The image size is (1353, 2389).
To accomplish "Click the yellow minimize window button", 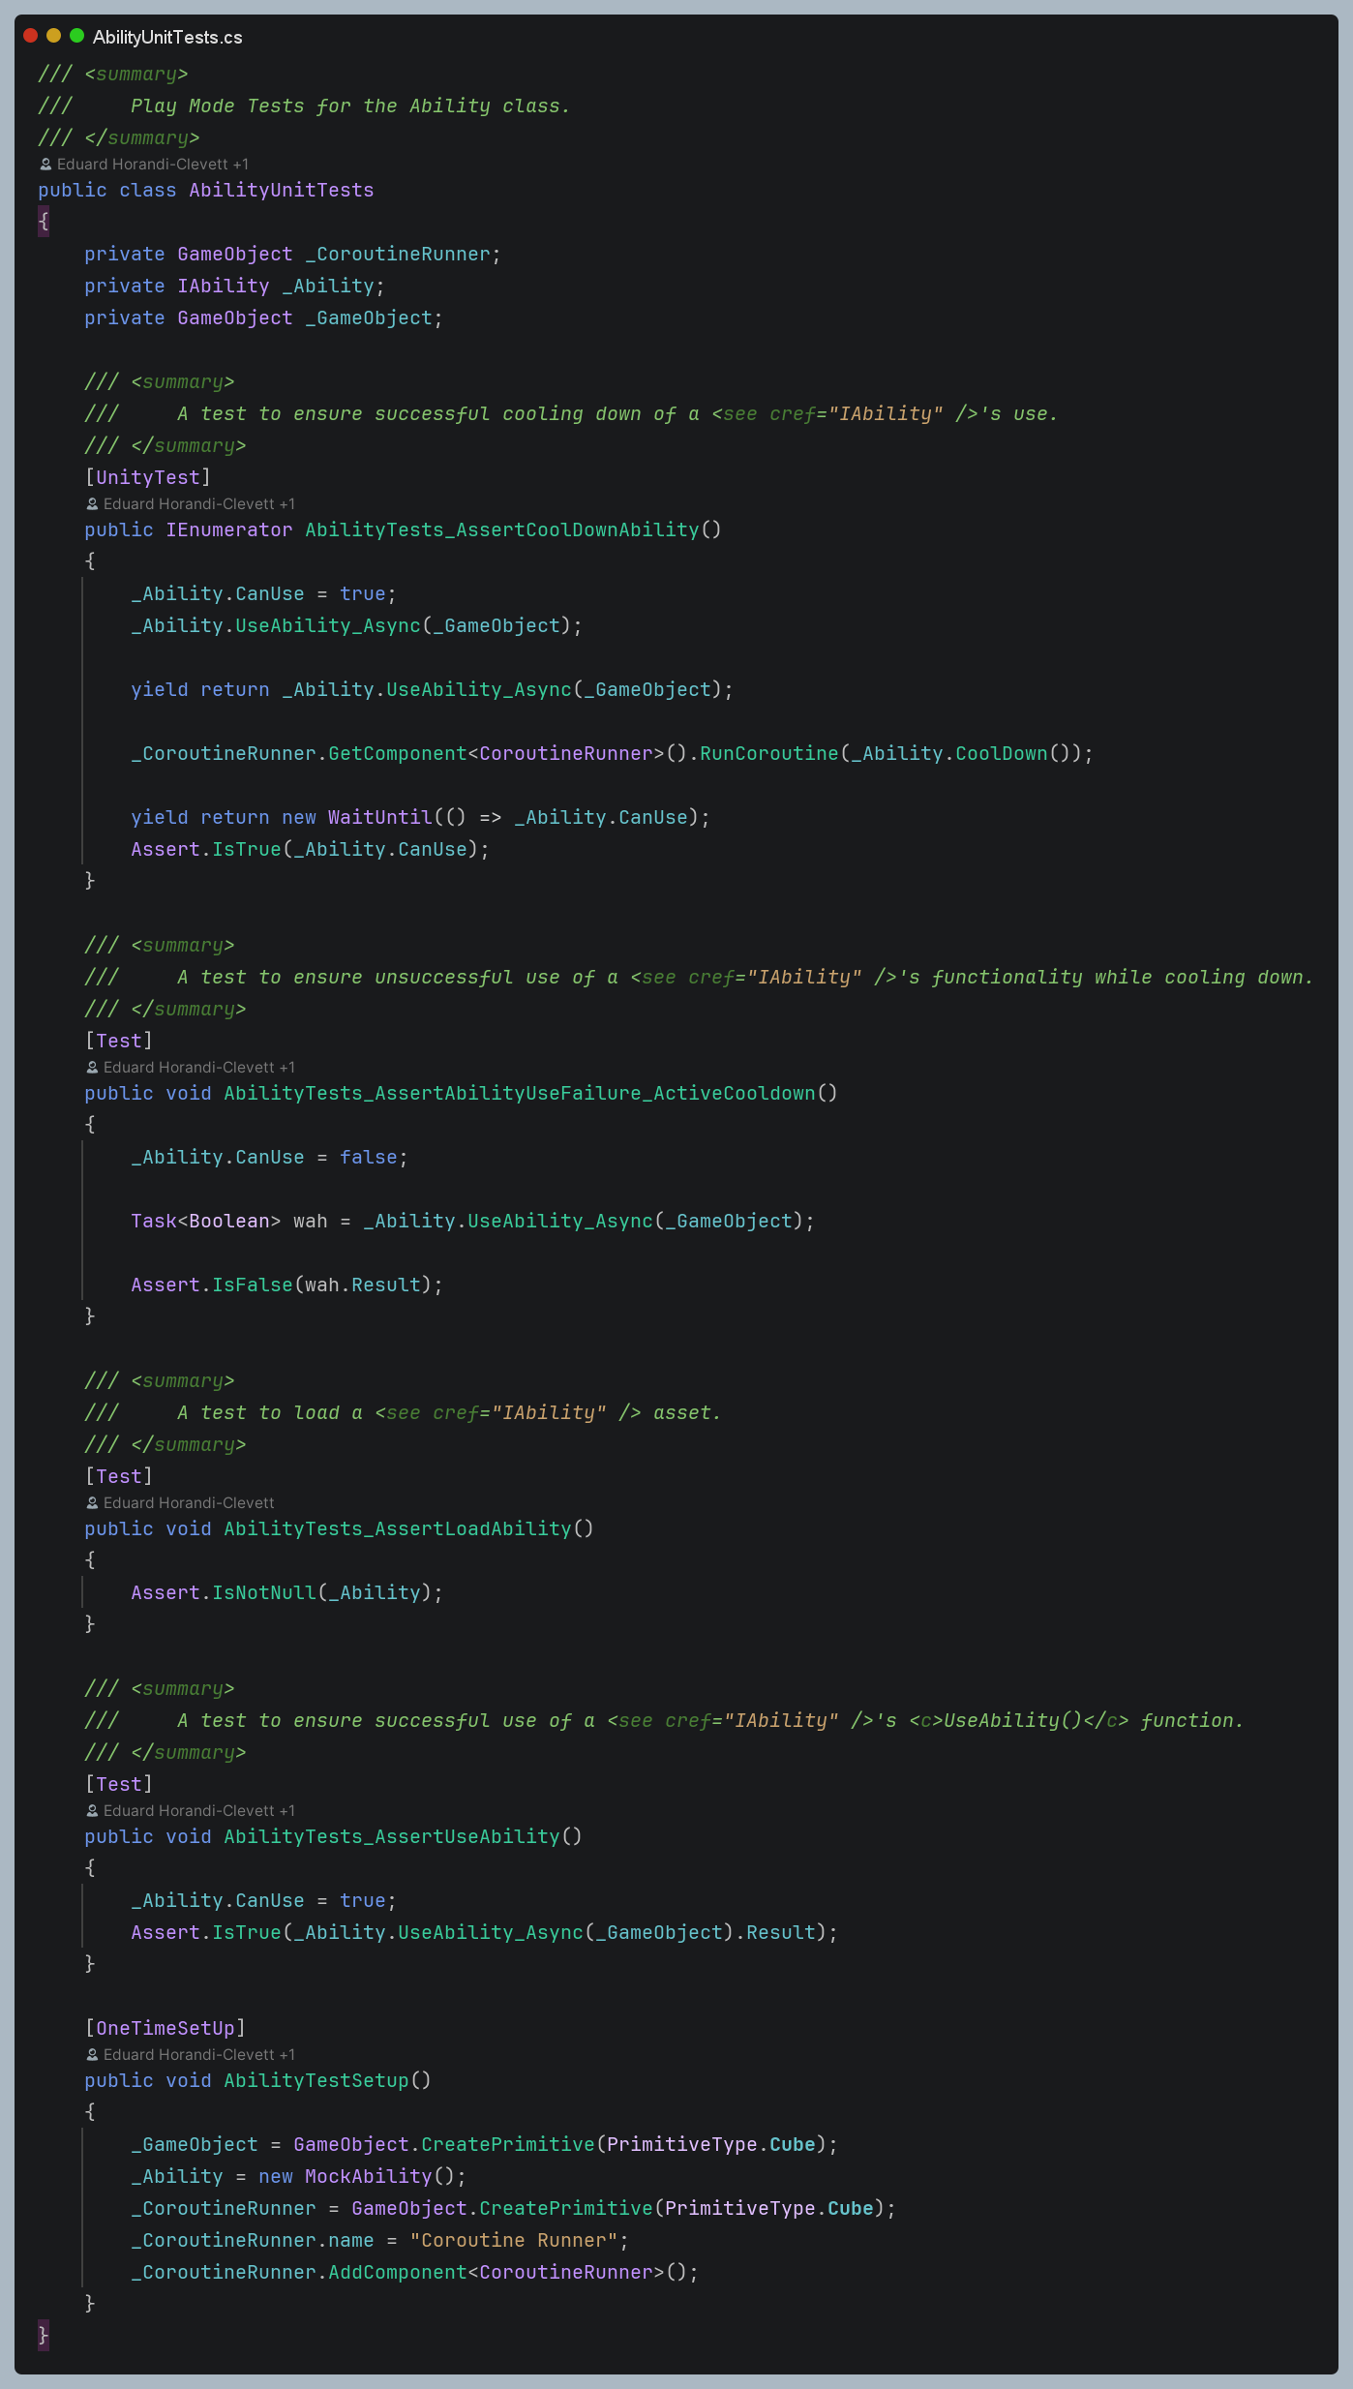I will click(x=54, y=36).
